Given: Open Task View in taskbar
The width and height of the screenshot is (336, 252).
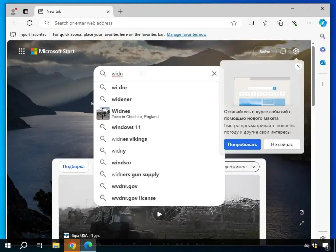Looking at the screenshot, I should coord(39,245).
